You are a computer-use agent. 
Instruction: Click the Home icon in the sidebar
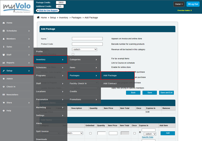pos(3,23)
